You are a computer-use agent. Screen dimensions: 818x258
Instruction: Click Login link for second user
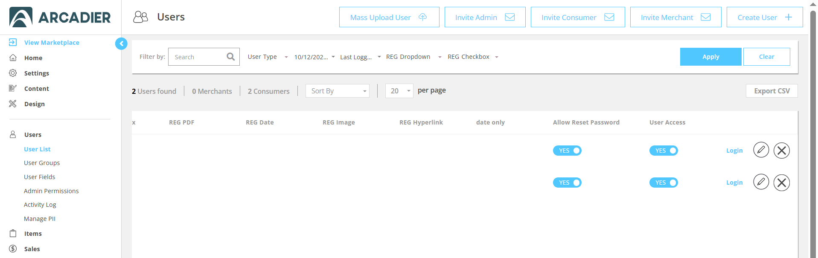[734, 183]
